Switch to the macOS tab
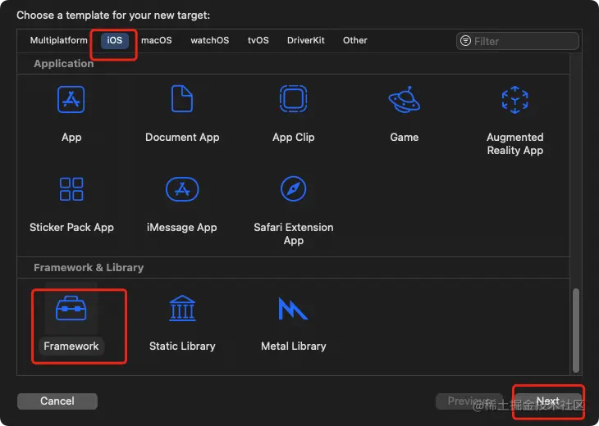The image size is (599, 426). pos(157,40)
